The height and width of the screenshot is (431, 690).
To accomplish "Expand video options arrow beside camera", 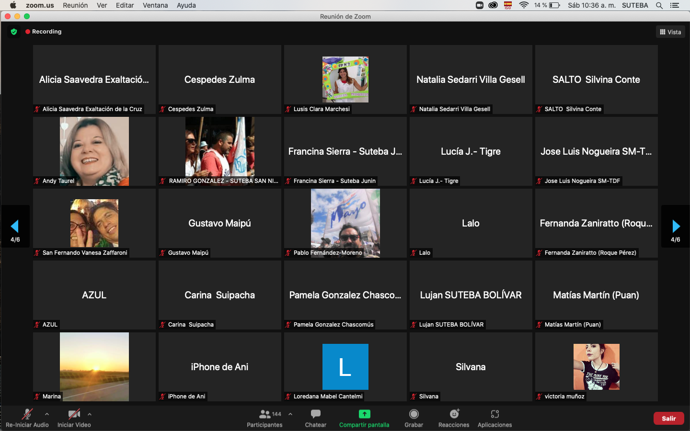I will click(x=90, y=414).
